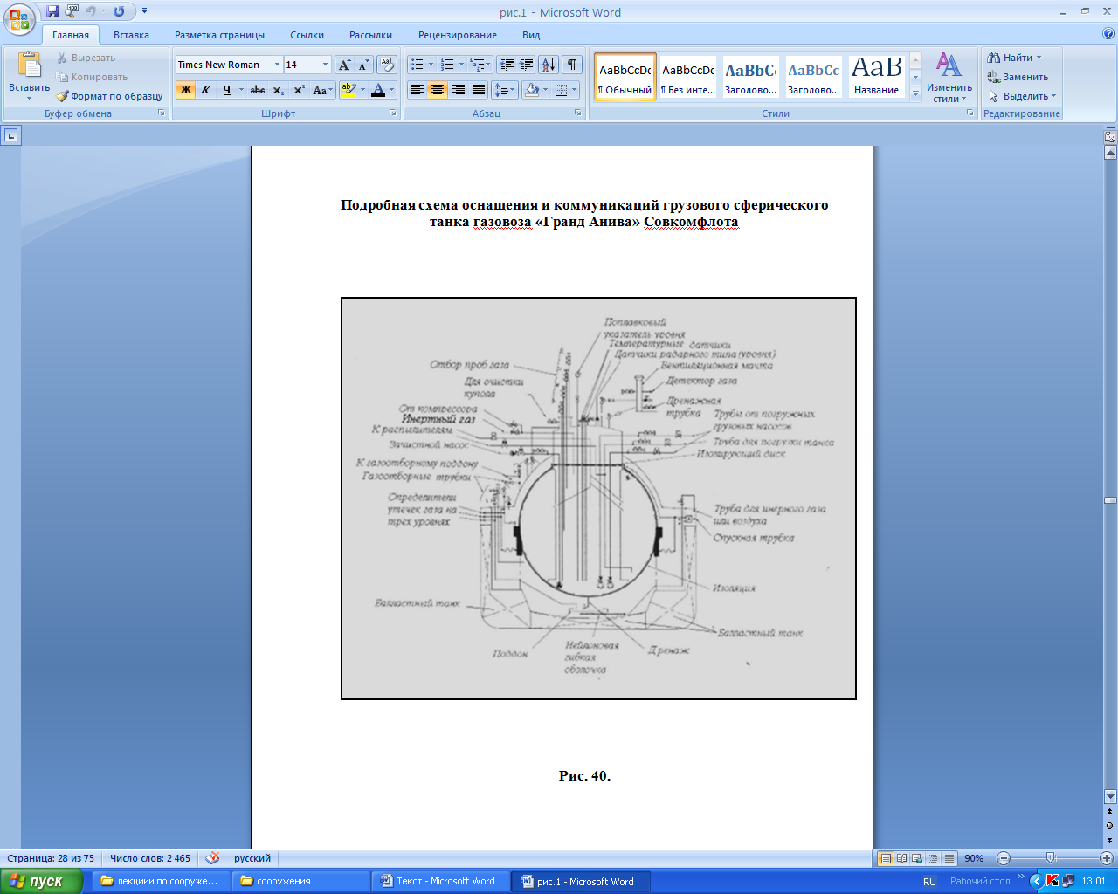1118x894 pixels.
Task: Align text to the left
Action: 418,90
